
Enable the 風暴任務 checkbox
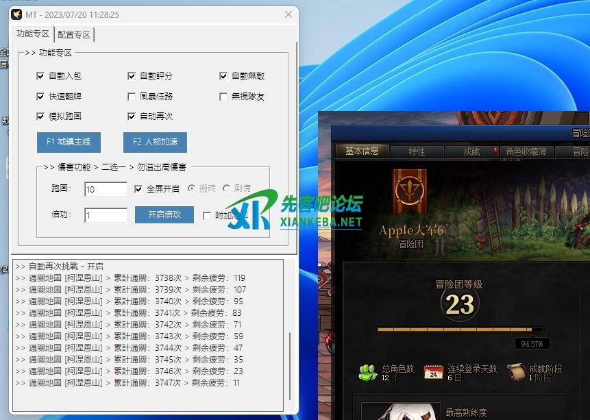coord(132,97)
